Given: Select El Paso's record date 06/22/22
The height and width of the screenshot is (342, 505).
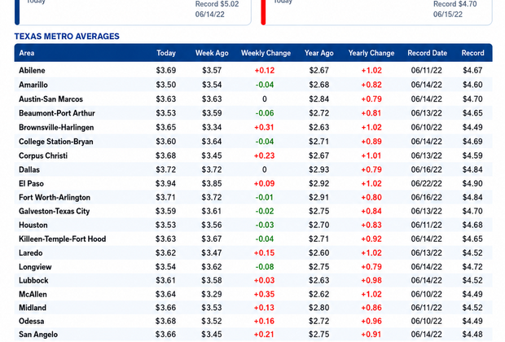Looking at the screenshot, I should pos(427,183).
